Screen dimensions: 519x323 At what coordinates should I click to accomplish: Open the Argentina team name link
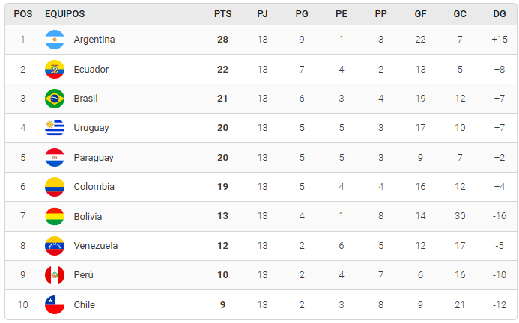click(94, 40)
